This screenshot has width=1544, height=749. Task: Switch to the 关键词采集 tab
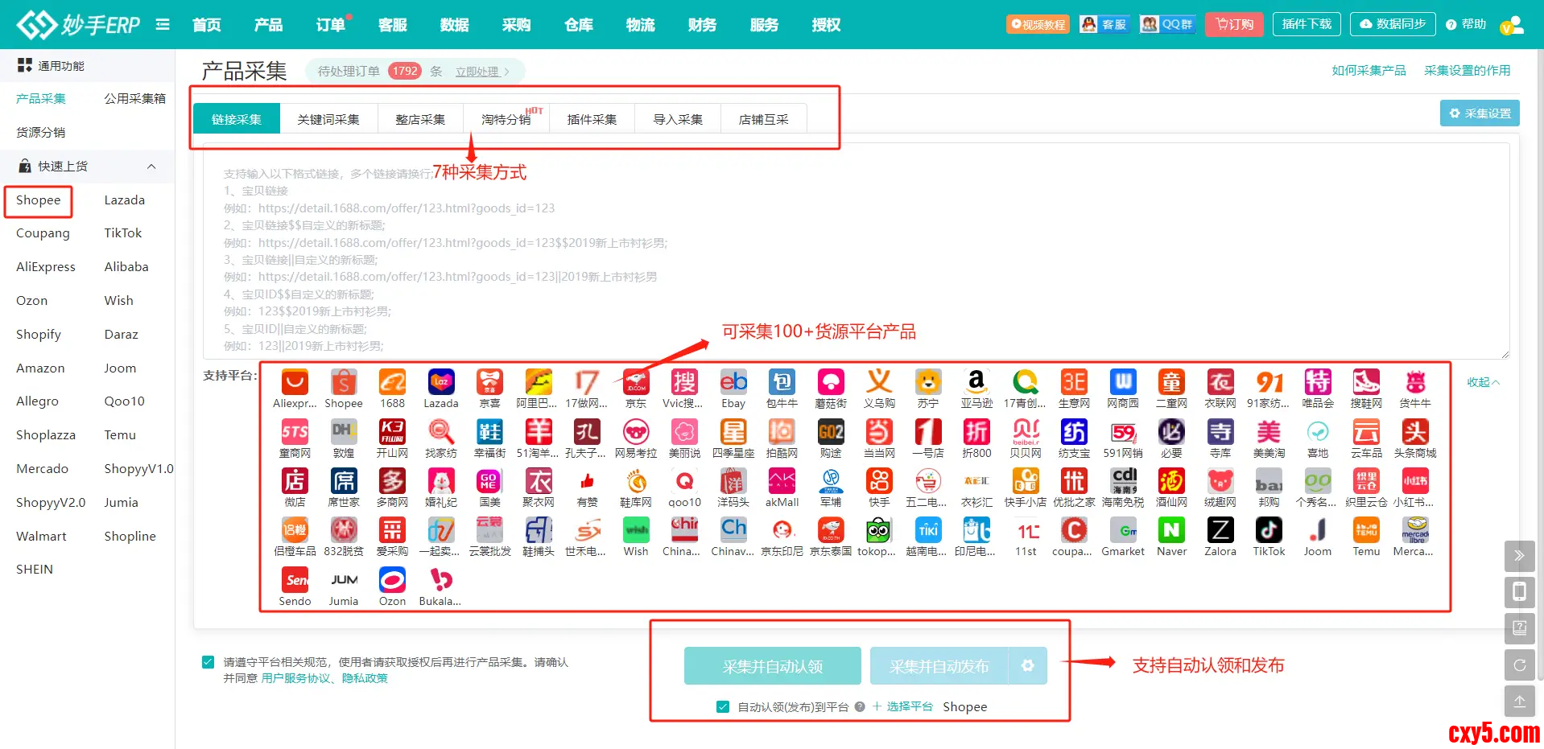tap(328, 119)
